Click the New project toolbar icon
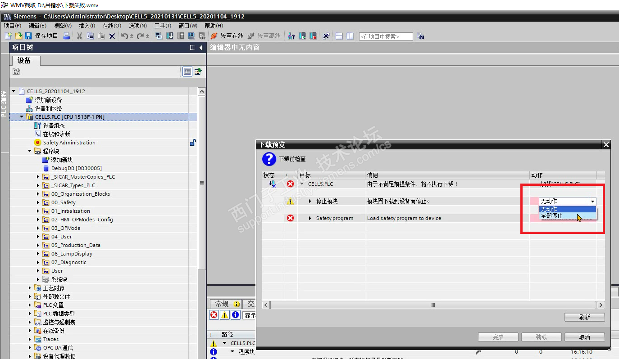 pos(8,36)
